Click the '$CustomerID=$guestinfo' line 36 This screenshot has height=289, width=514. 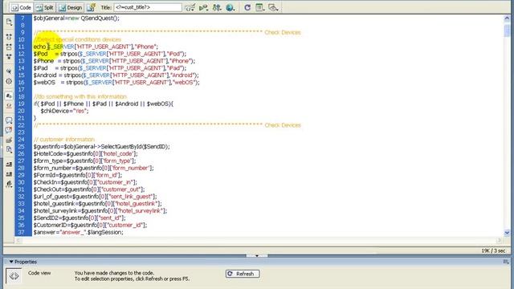pyautogui.click(x=90, y=225)
